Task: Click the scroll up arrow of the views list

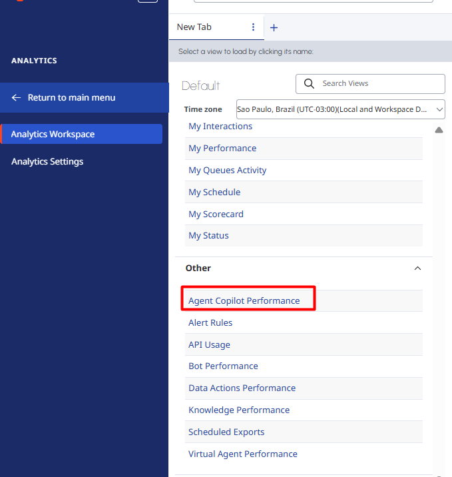Action: [x=439, y=130]
